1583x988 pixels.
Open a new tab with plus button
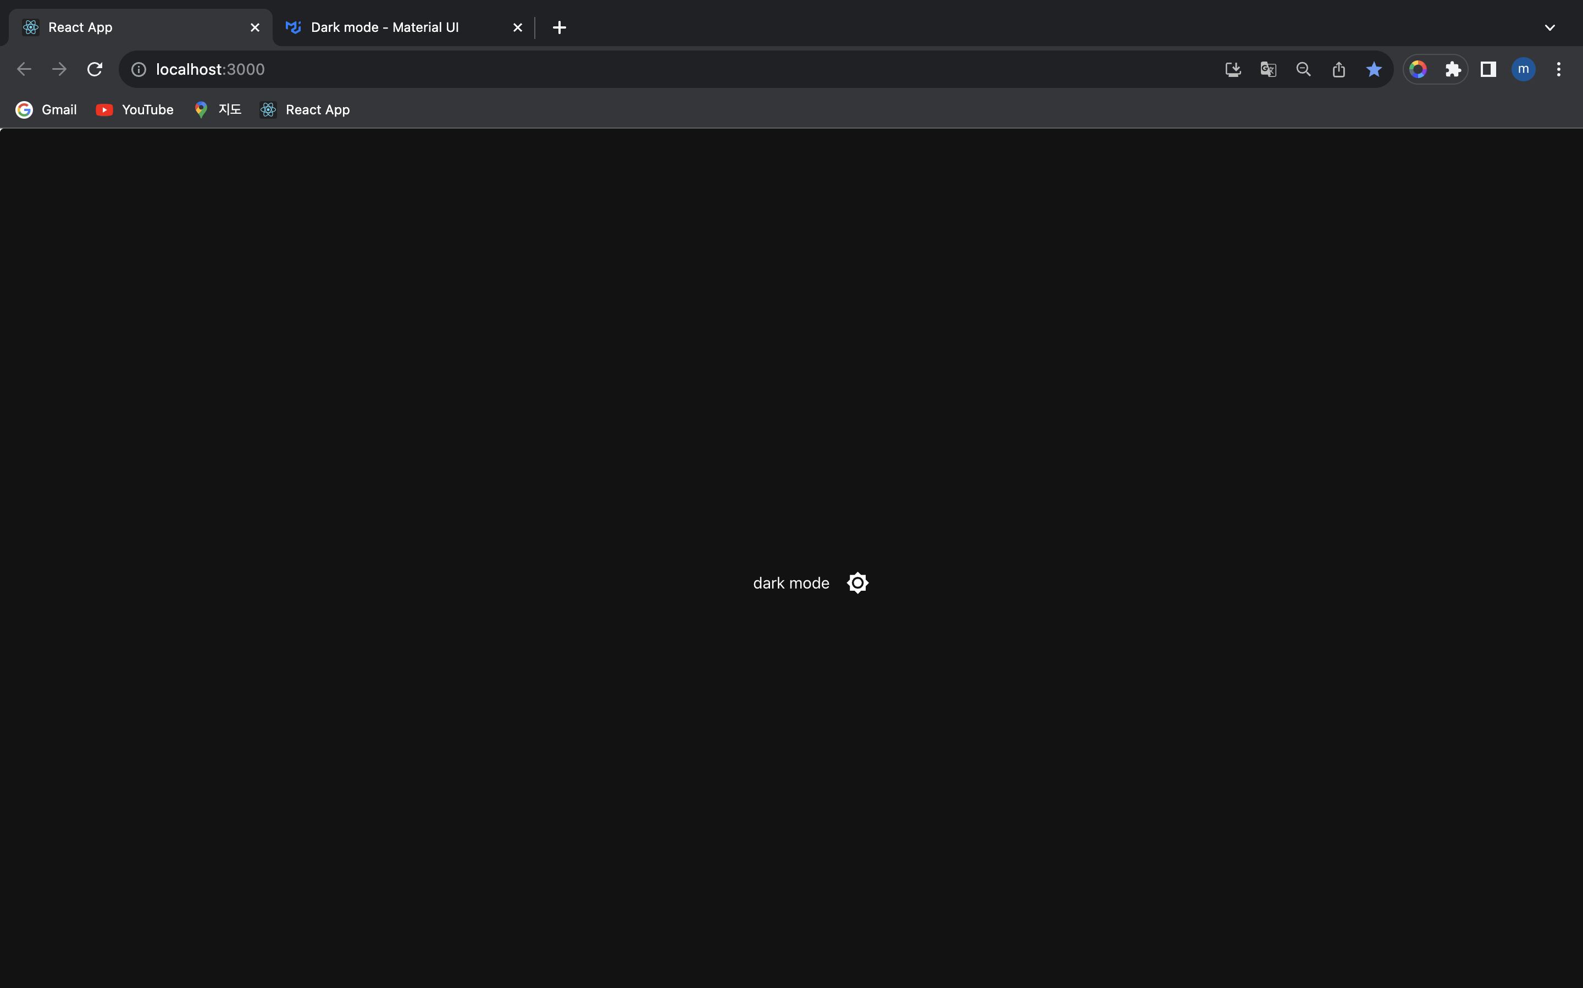point(559,27)
